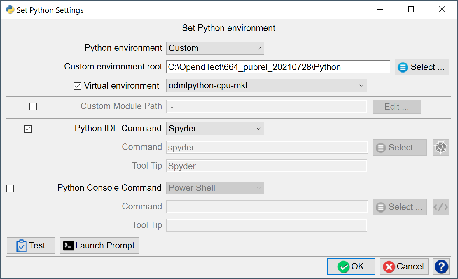458x279 pixels.
Task: Click the Spyder web icon button
Action: [x=440, y=148]
